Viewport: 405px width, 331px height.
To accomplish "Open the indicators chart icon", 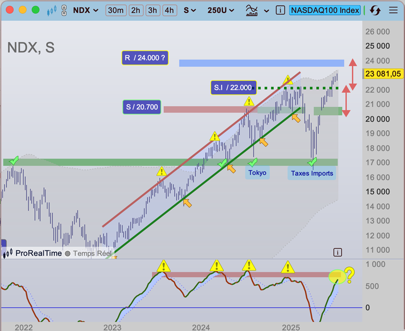I will pos(251,11).
